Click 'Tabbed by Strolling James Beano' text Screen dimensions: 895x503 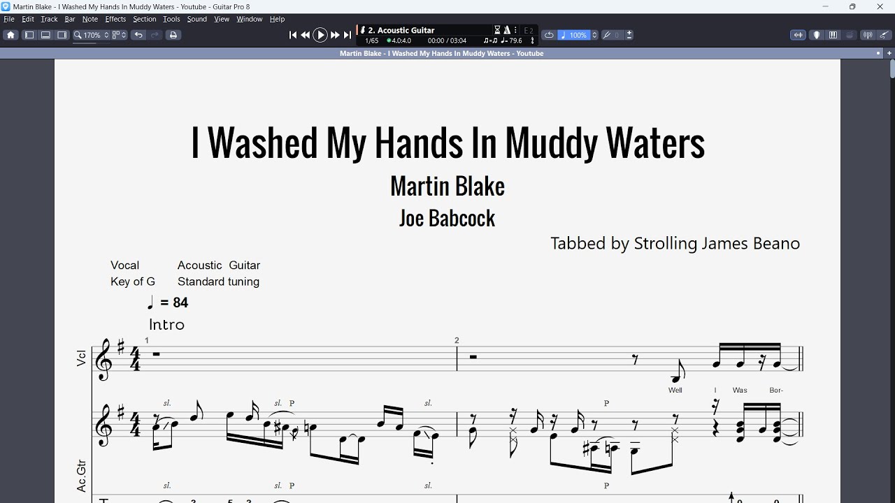[x=675, y=243]
